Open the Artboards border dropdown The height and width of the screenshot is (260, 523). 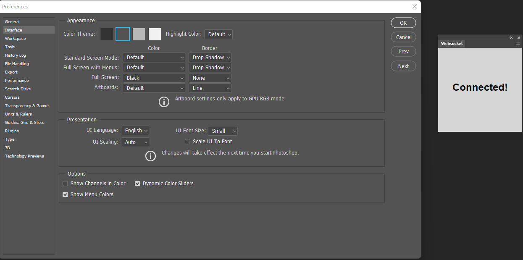coord(210,88)
